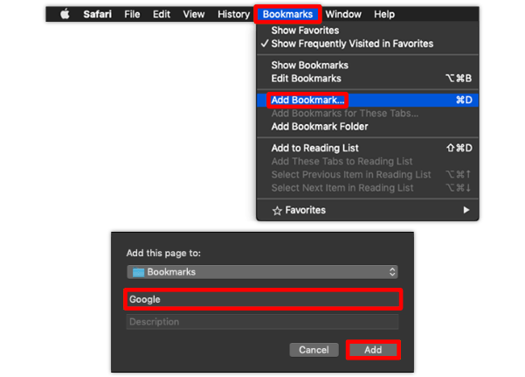Image resolution: width=525 pixels, height=377 pixels.
Task: Choose Add Bookmark... menu item
Action: tap(367, 100)
